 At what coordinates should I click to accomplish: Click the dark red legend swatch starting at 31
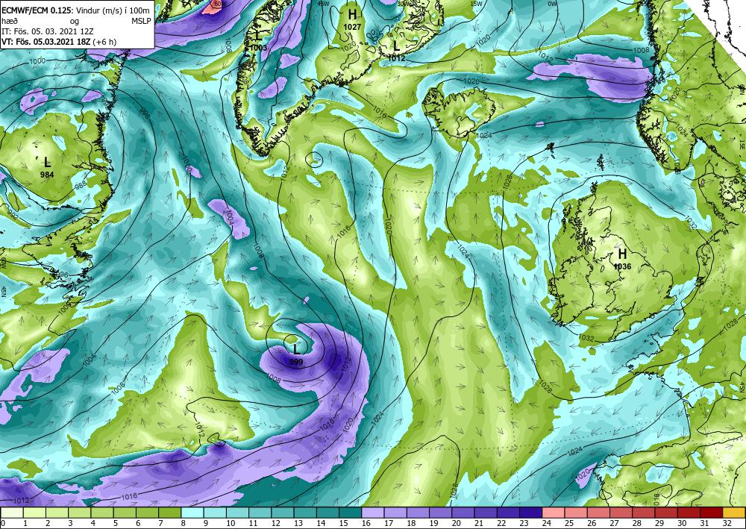(711, 513)
